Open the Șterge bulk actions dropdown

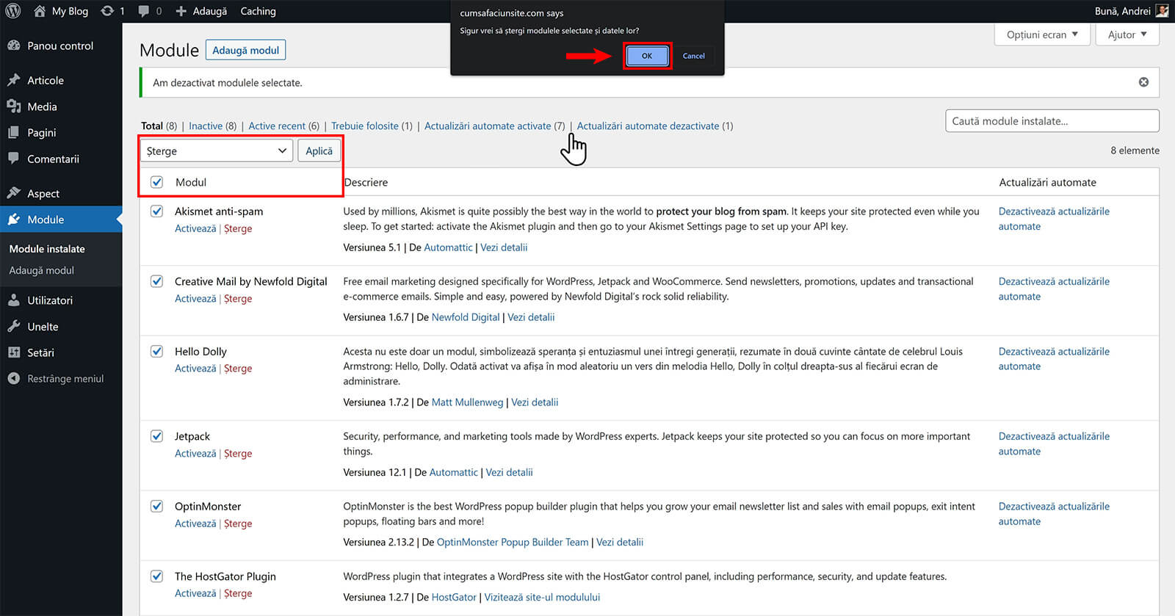[217, 151]
